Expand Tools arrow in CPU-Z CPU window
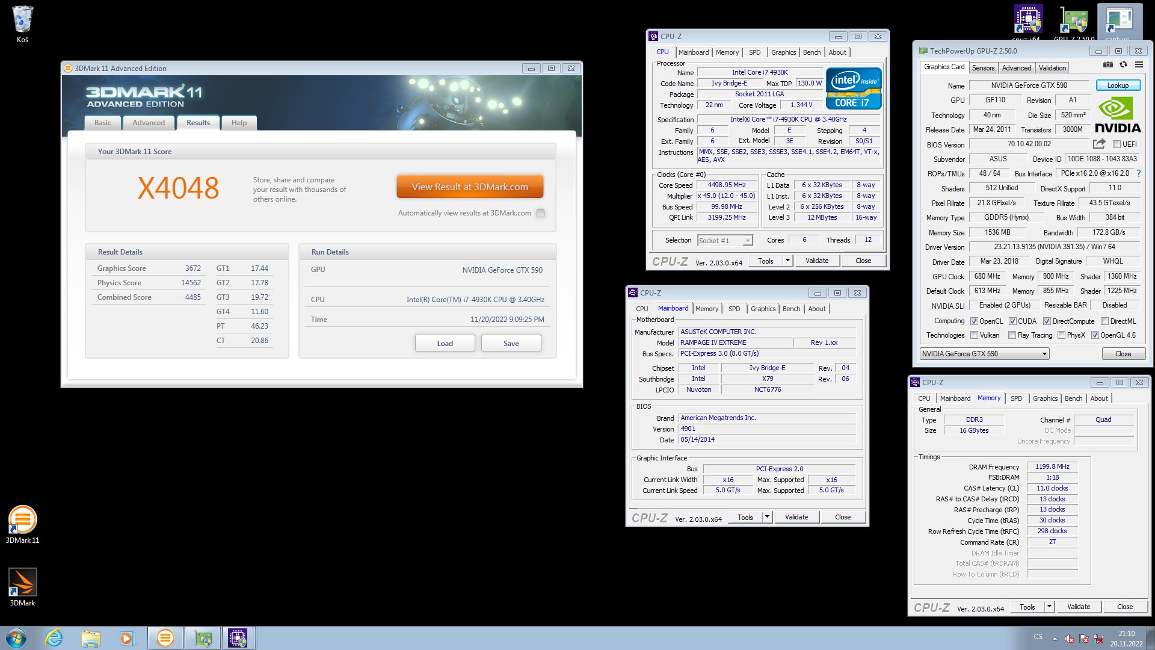The height and width of the screenshot is (650, 1155). [x=787, y=261]
